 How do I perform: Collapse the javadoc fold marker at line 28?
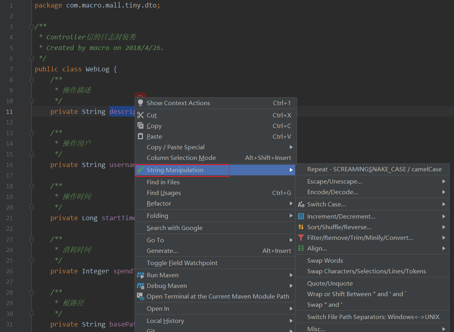pos(31,293)
